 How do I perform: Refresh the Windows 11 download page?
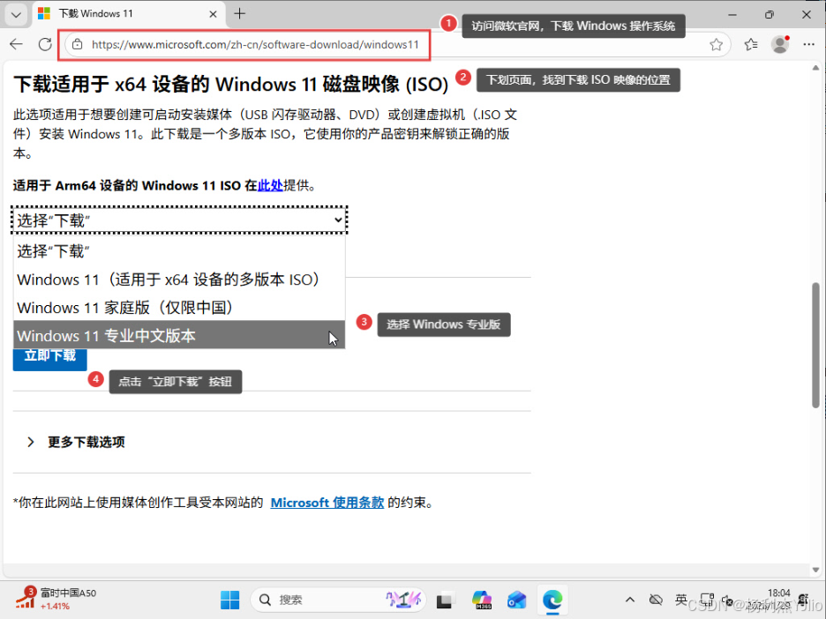(x=44, y=44)
